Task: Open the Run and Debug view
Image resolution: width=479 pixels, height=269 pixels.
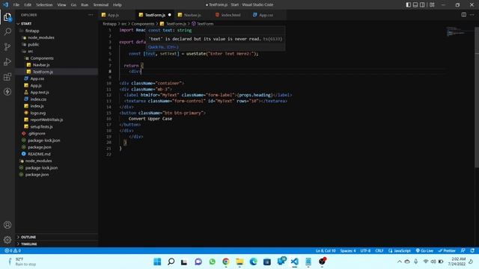Action: tap(7, 61)
